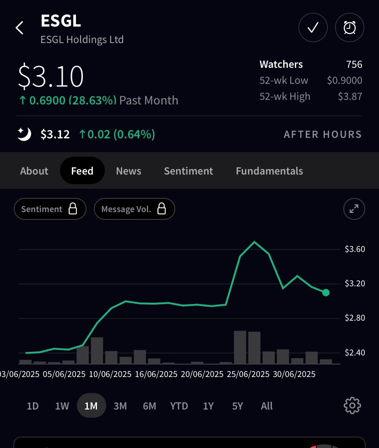Select the 1M chart range
Image resolution: width=379 pixels, height=448 pixels.
[x=92, y=406]
